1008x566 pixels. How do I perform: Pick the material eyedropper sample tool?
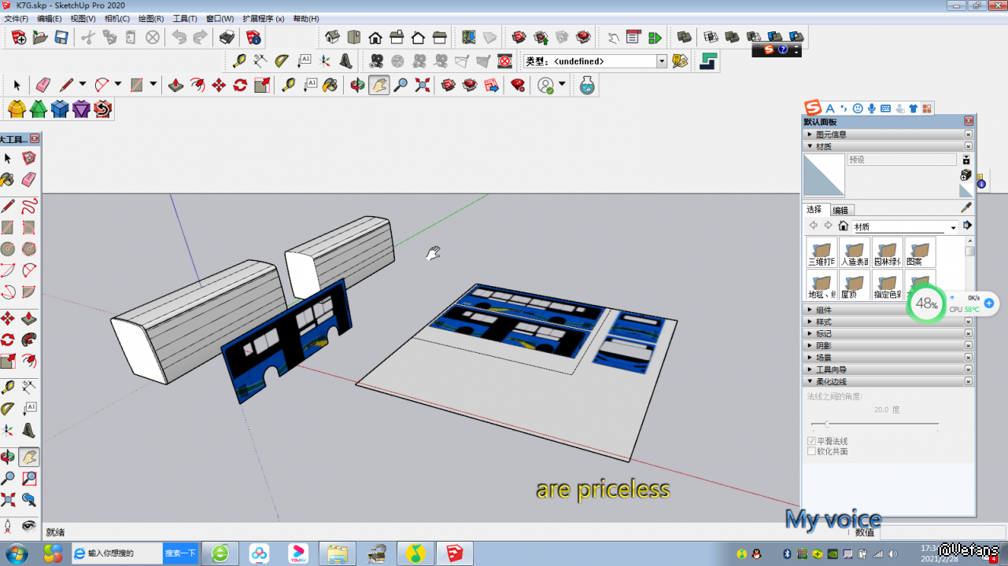966,208
